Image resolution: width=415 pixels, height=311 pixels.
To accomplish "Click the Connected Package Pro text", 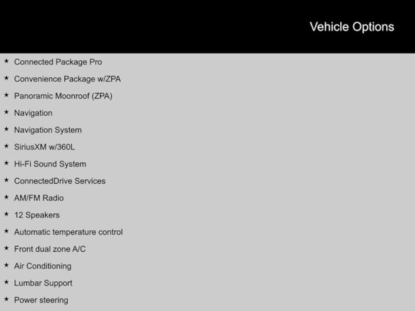I will click(x=58, y=62).
